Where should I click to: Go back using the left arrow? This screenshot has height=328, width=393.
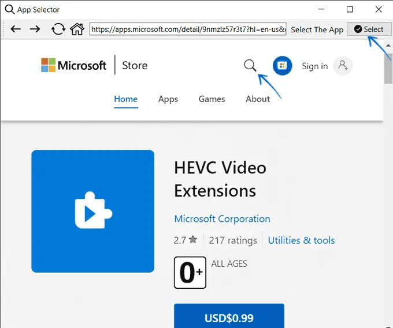click(x=16, y=29)
